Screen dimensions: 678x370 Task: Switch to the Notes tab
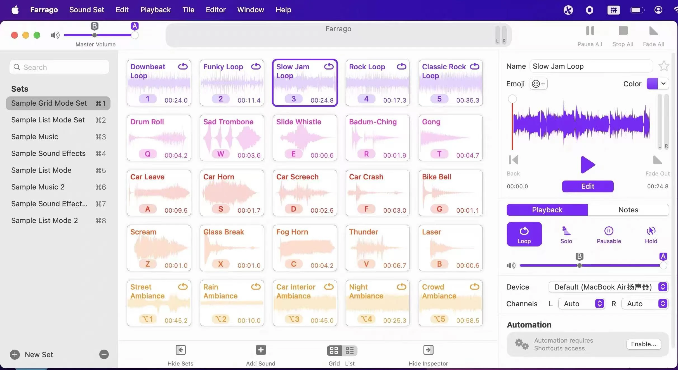pos(628,210)
